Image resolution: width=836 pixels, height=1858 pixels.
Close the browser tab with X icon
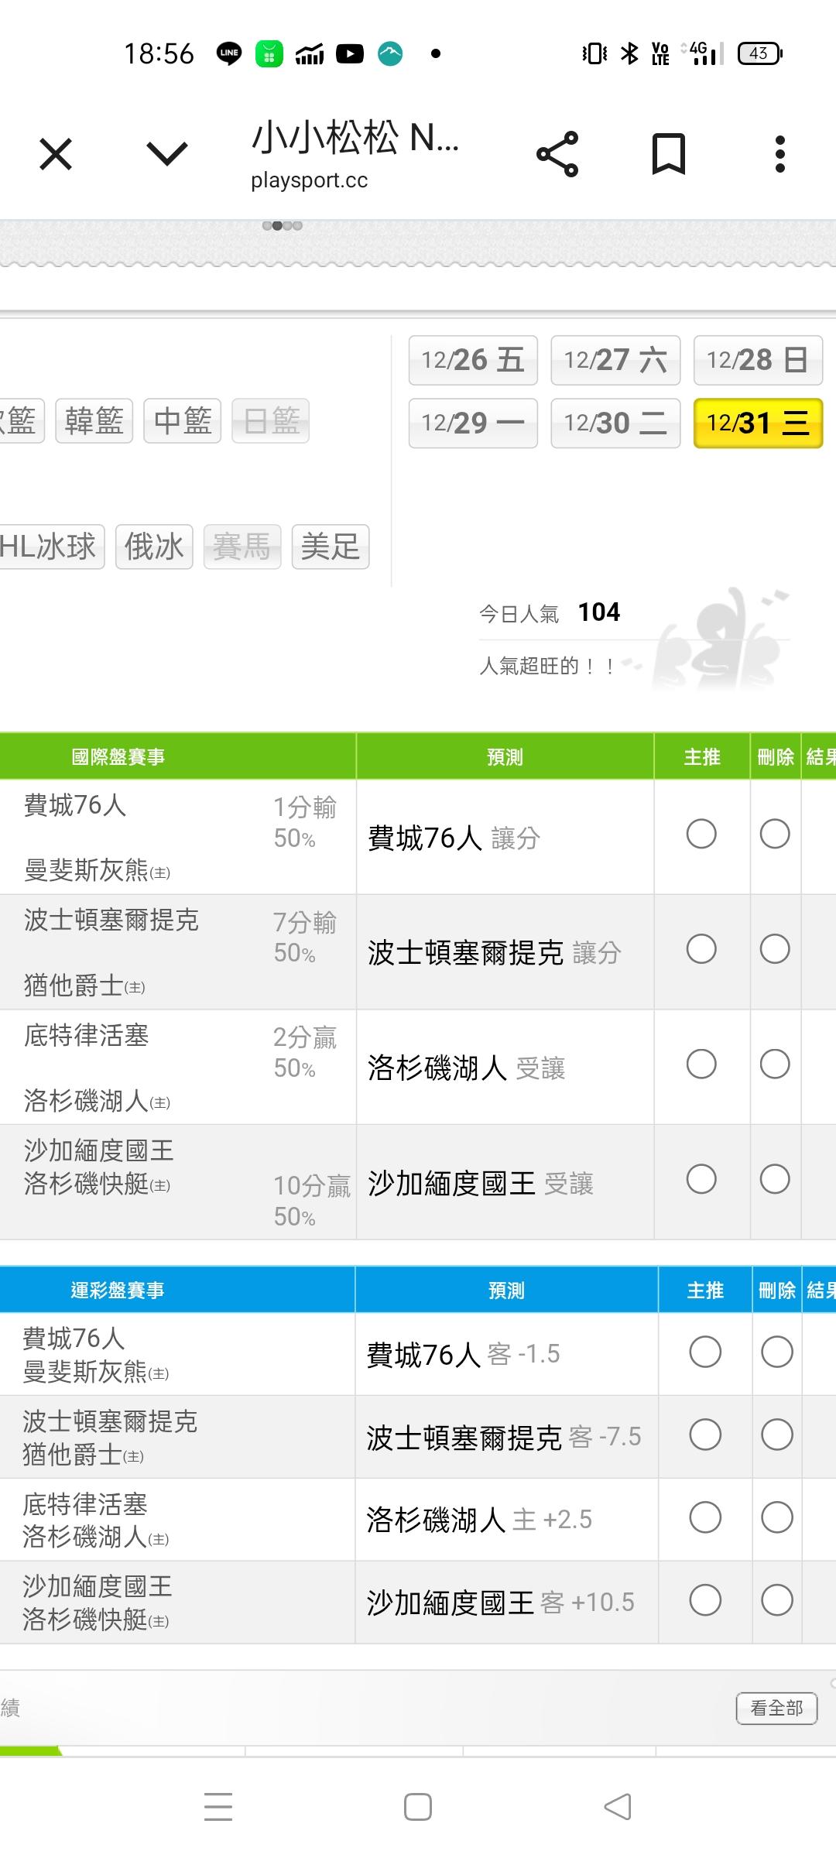tap(56, 154)
